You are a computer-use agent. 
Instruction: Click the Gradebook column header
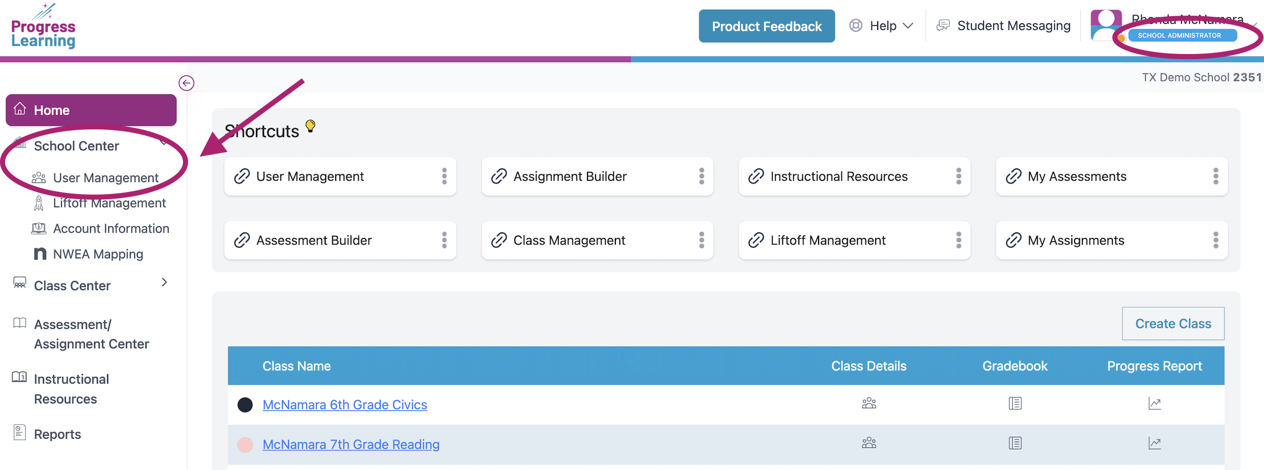(x=1015, y=366)
